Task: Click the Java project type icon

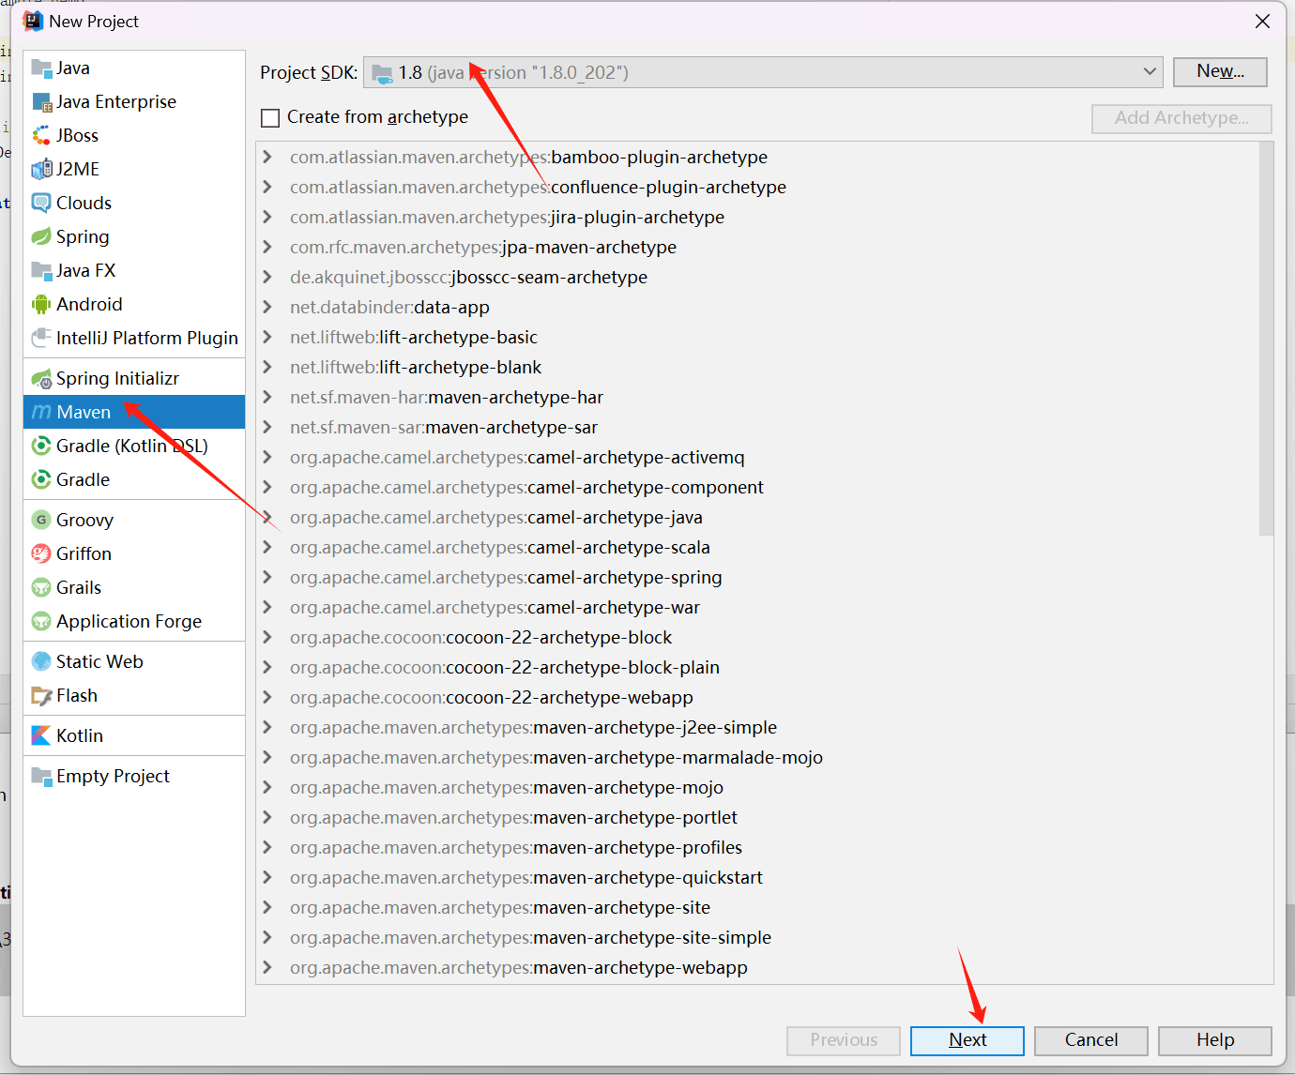Action: coord(41,68)
